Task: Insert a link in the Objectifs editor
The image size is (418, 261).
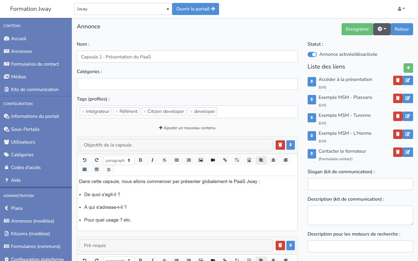Action: [x=225, y=160]
